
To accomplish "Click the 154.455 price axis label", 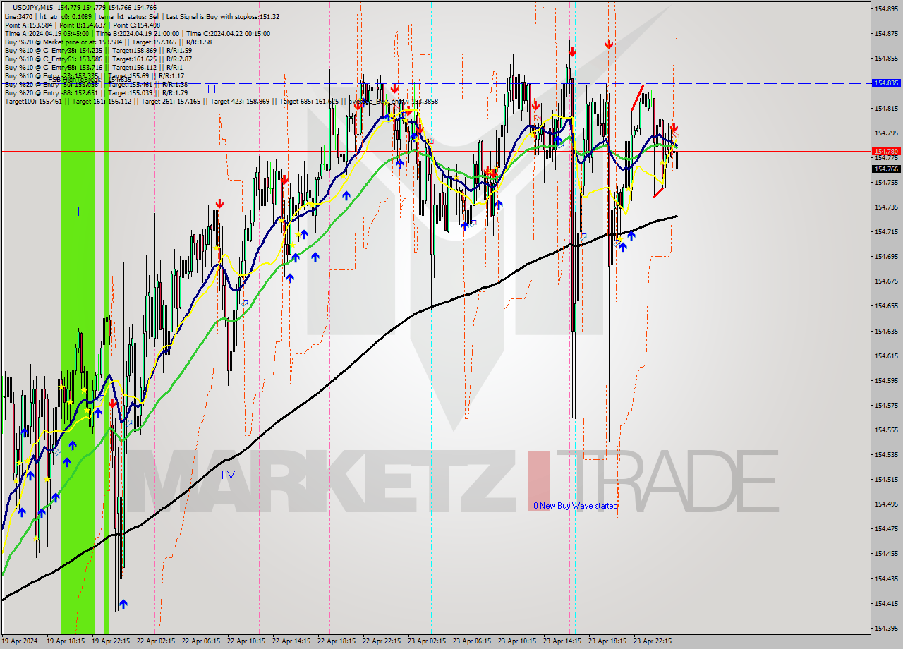I will [x=886, y=553].
